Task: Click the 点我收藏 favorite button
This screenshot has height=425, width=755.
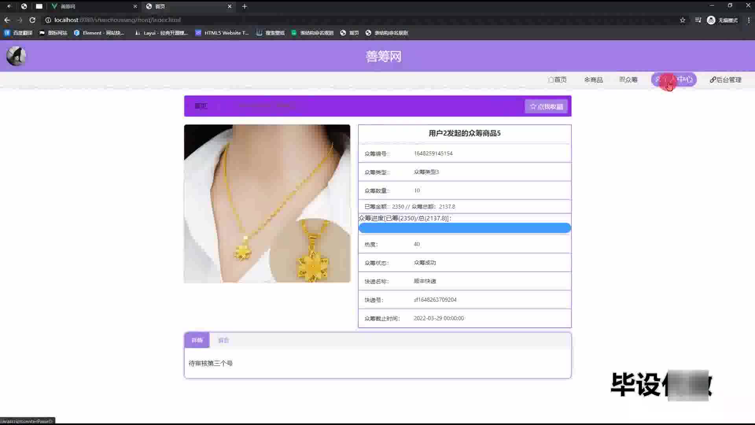Action: click(546, 107)
